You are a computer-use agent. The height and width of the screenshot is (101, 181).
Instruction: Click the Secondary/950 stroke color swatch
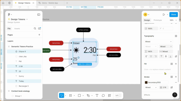pos(146,82)
